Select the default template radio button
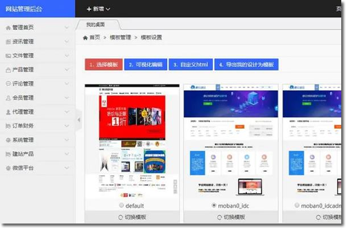Viewport: 353px width, 230px height. tap(121, 205)
